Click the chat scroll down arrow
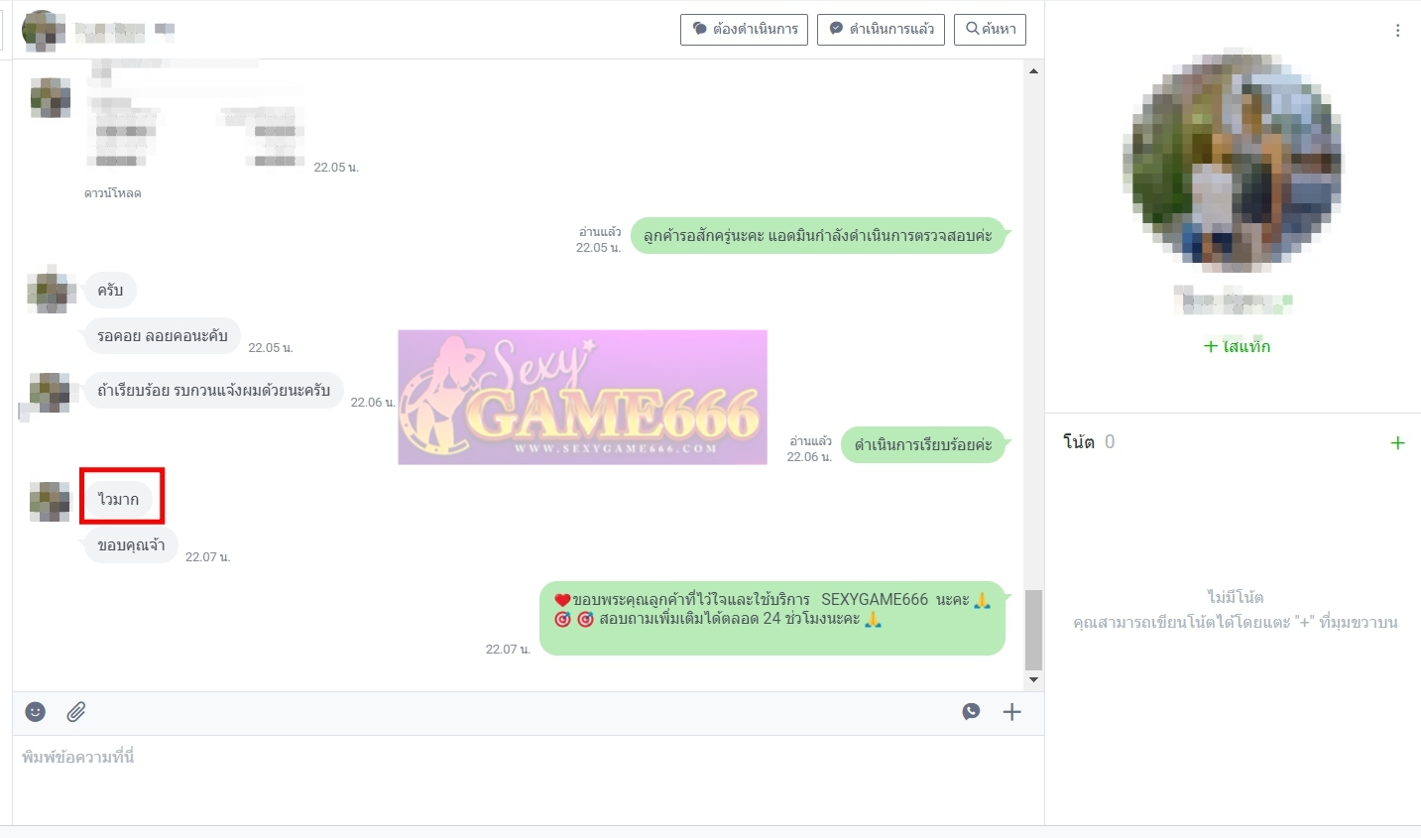 pos(1033,680)
